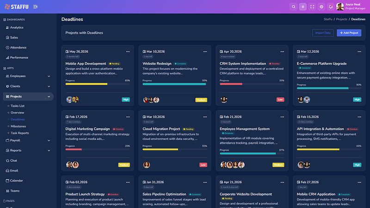This screenshot has width=370, height=208.
Task: Toggle the sidebar collapse hamburger icon
Action: [x=35, y=7]
